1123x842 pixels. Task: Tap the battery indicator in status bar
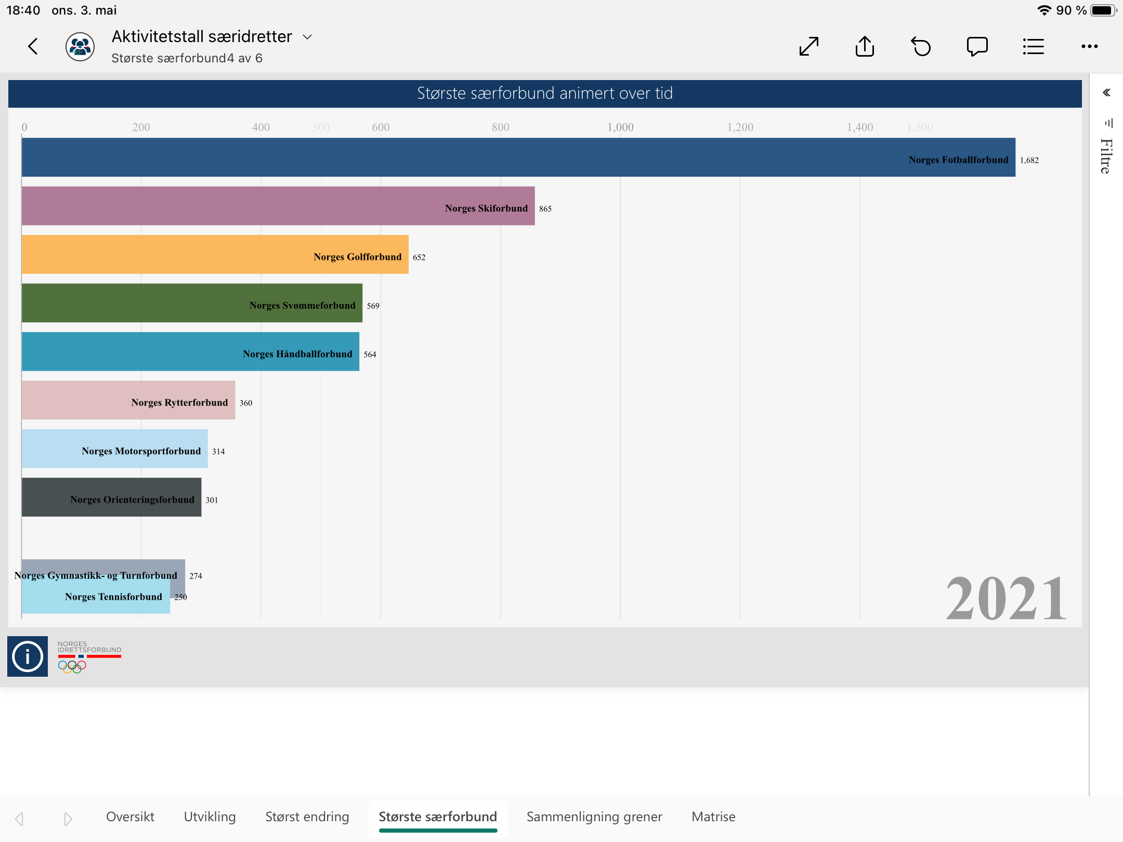(x=1104, y=10)
